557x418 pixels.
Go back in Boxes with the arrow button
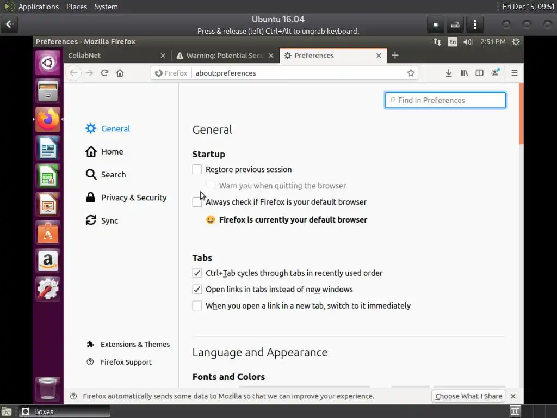(x=10, y=24)
